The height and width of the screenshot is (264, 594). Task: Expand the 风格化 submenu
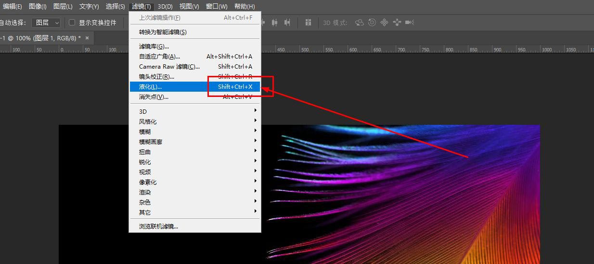tap(195, 121)
